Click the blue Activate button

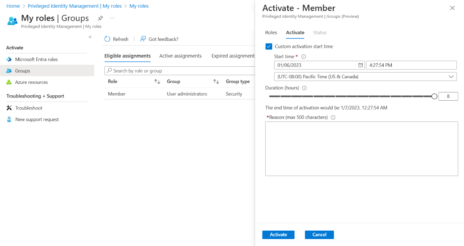[x=278, y=234]
